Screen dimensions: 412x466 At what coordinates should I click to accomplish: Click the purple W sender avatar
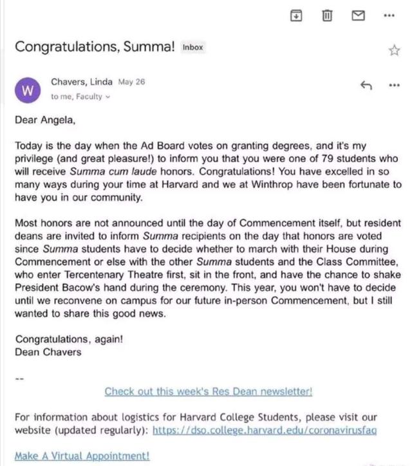coord(28,90)
